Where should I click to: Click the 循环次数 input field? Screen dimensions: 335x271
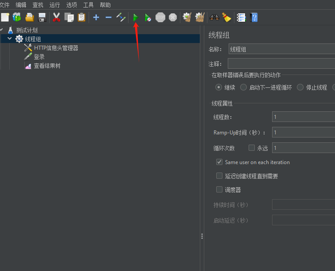[304, 148]
